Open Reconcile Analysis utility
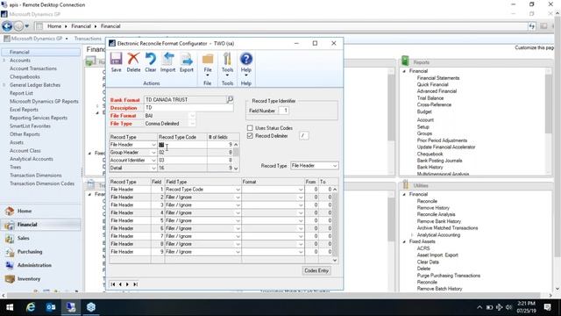561x316 pixels. tap(436, 214)
